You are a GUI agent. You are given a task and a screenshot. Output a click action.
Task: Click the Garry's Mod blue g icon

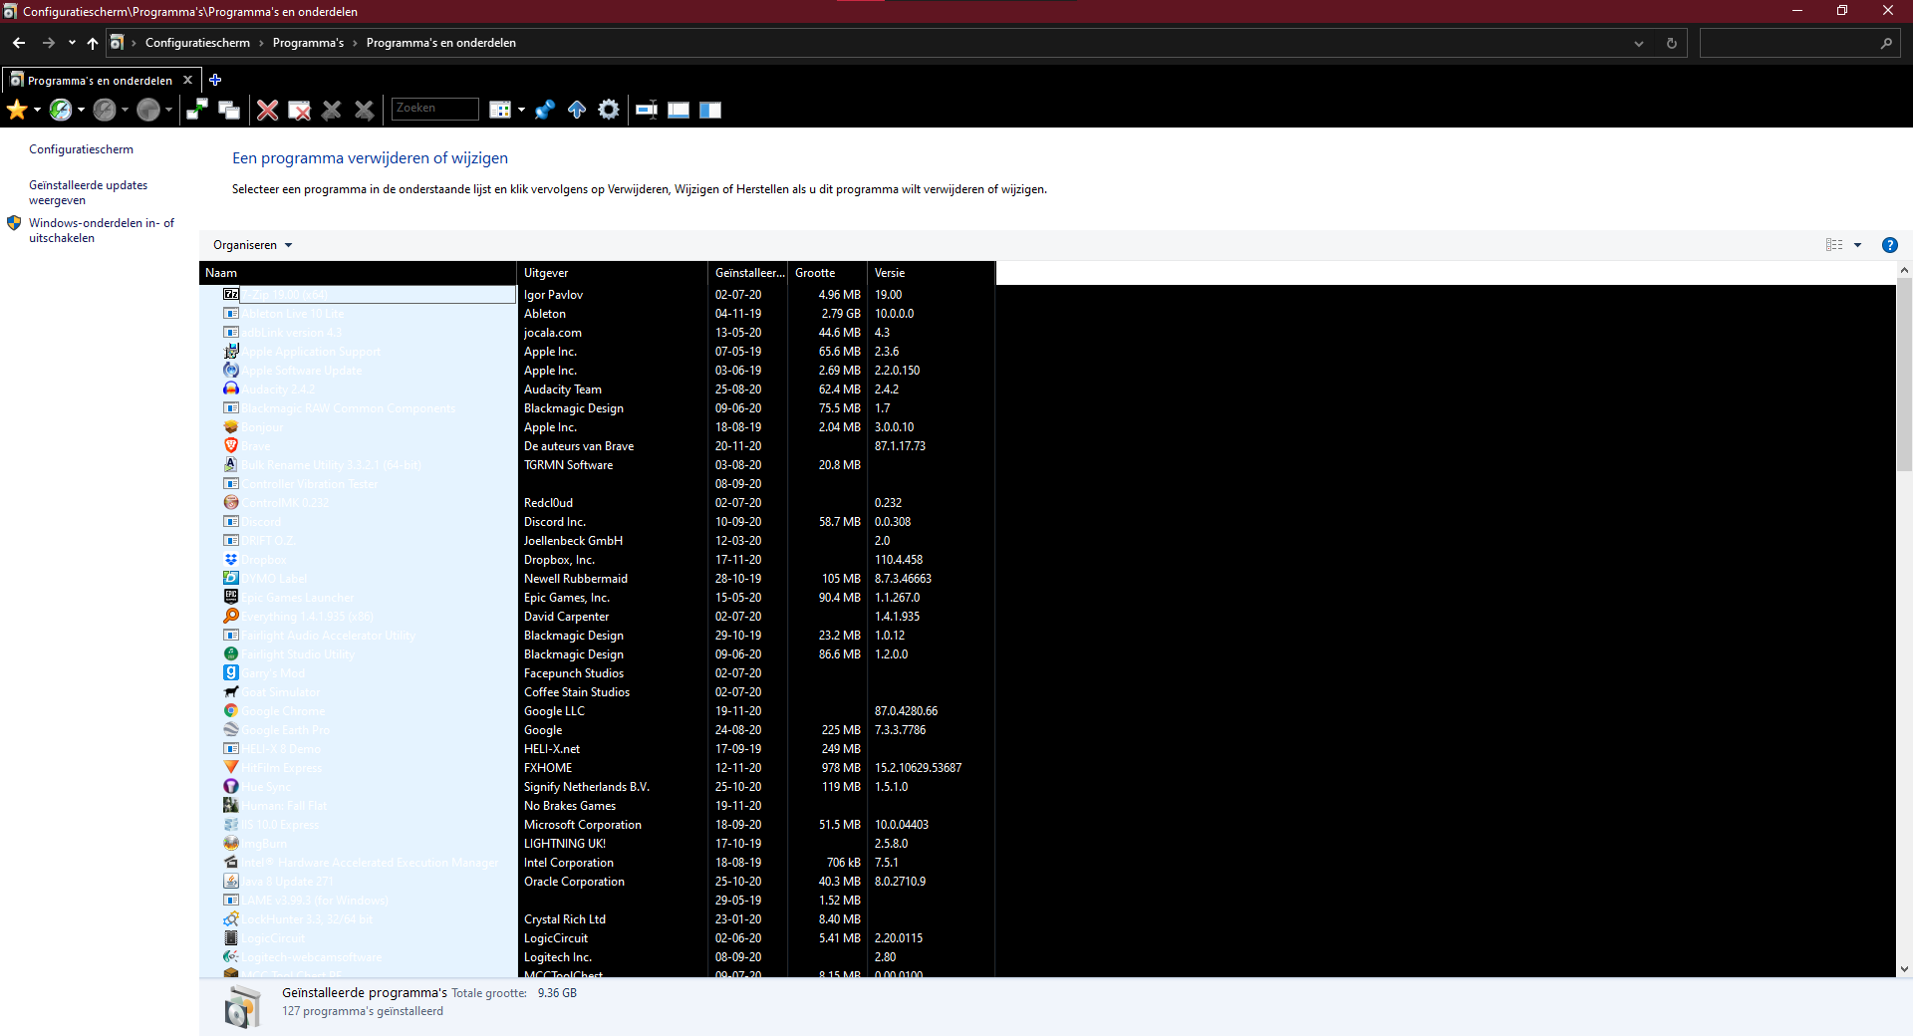click(x=231, y=672)
